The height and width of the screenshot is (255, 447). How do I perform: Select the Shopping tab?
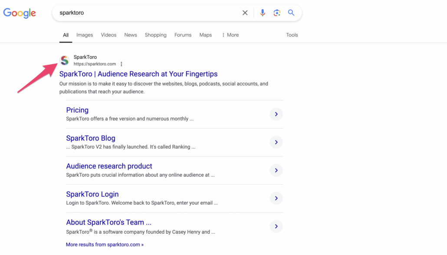(155, 35)
